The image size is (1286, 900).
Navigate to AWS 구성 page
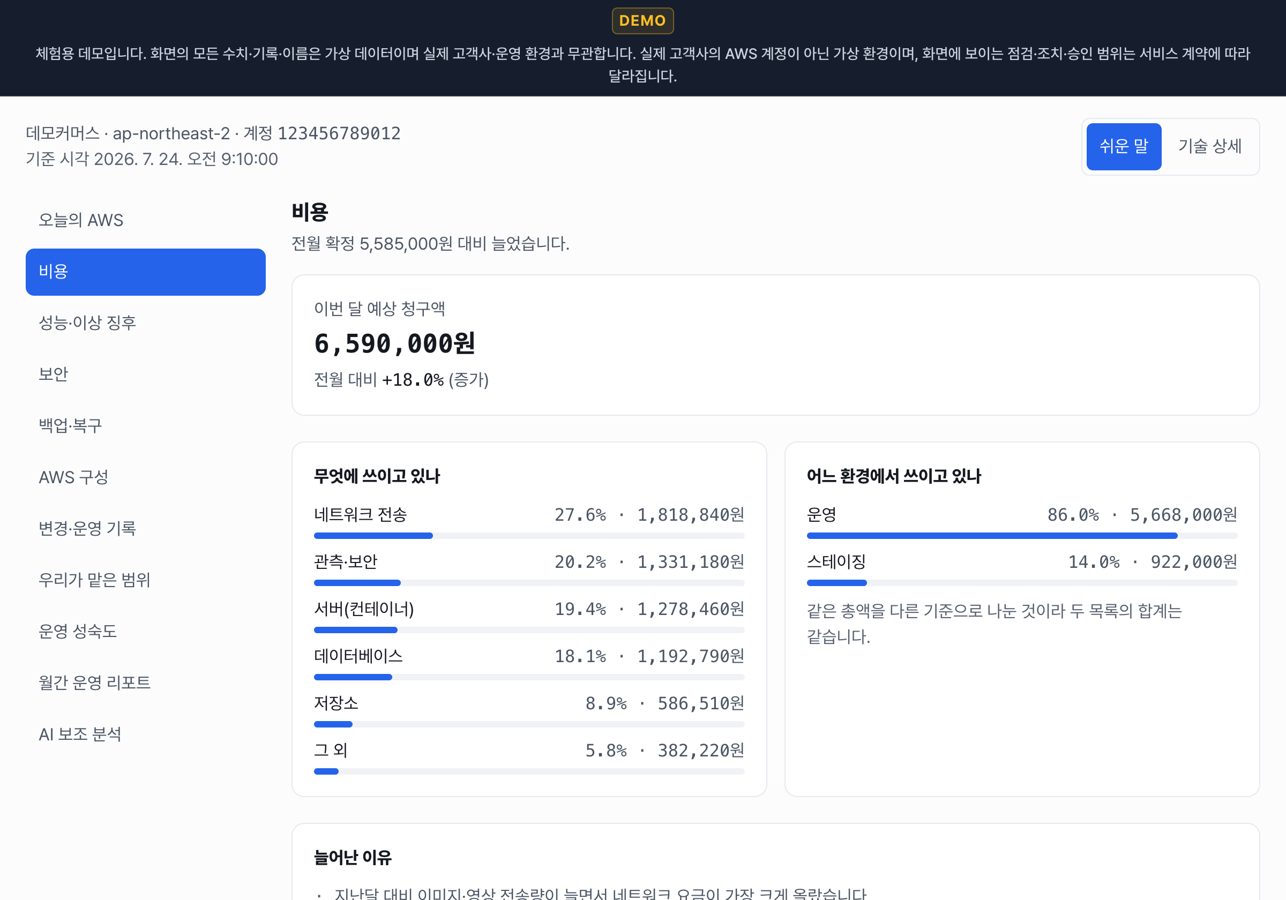point(146,477)
